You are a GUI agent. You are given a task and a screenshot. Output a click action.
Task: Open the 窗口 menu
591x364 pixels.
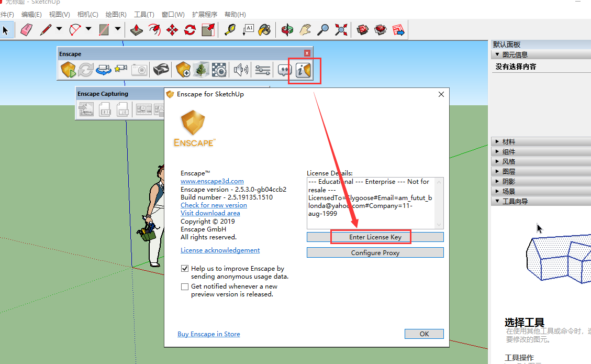[x=173, y=14]
